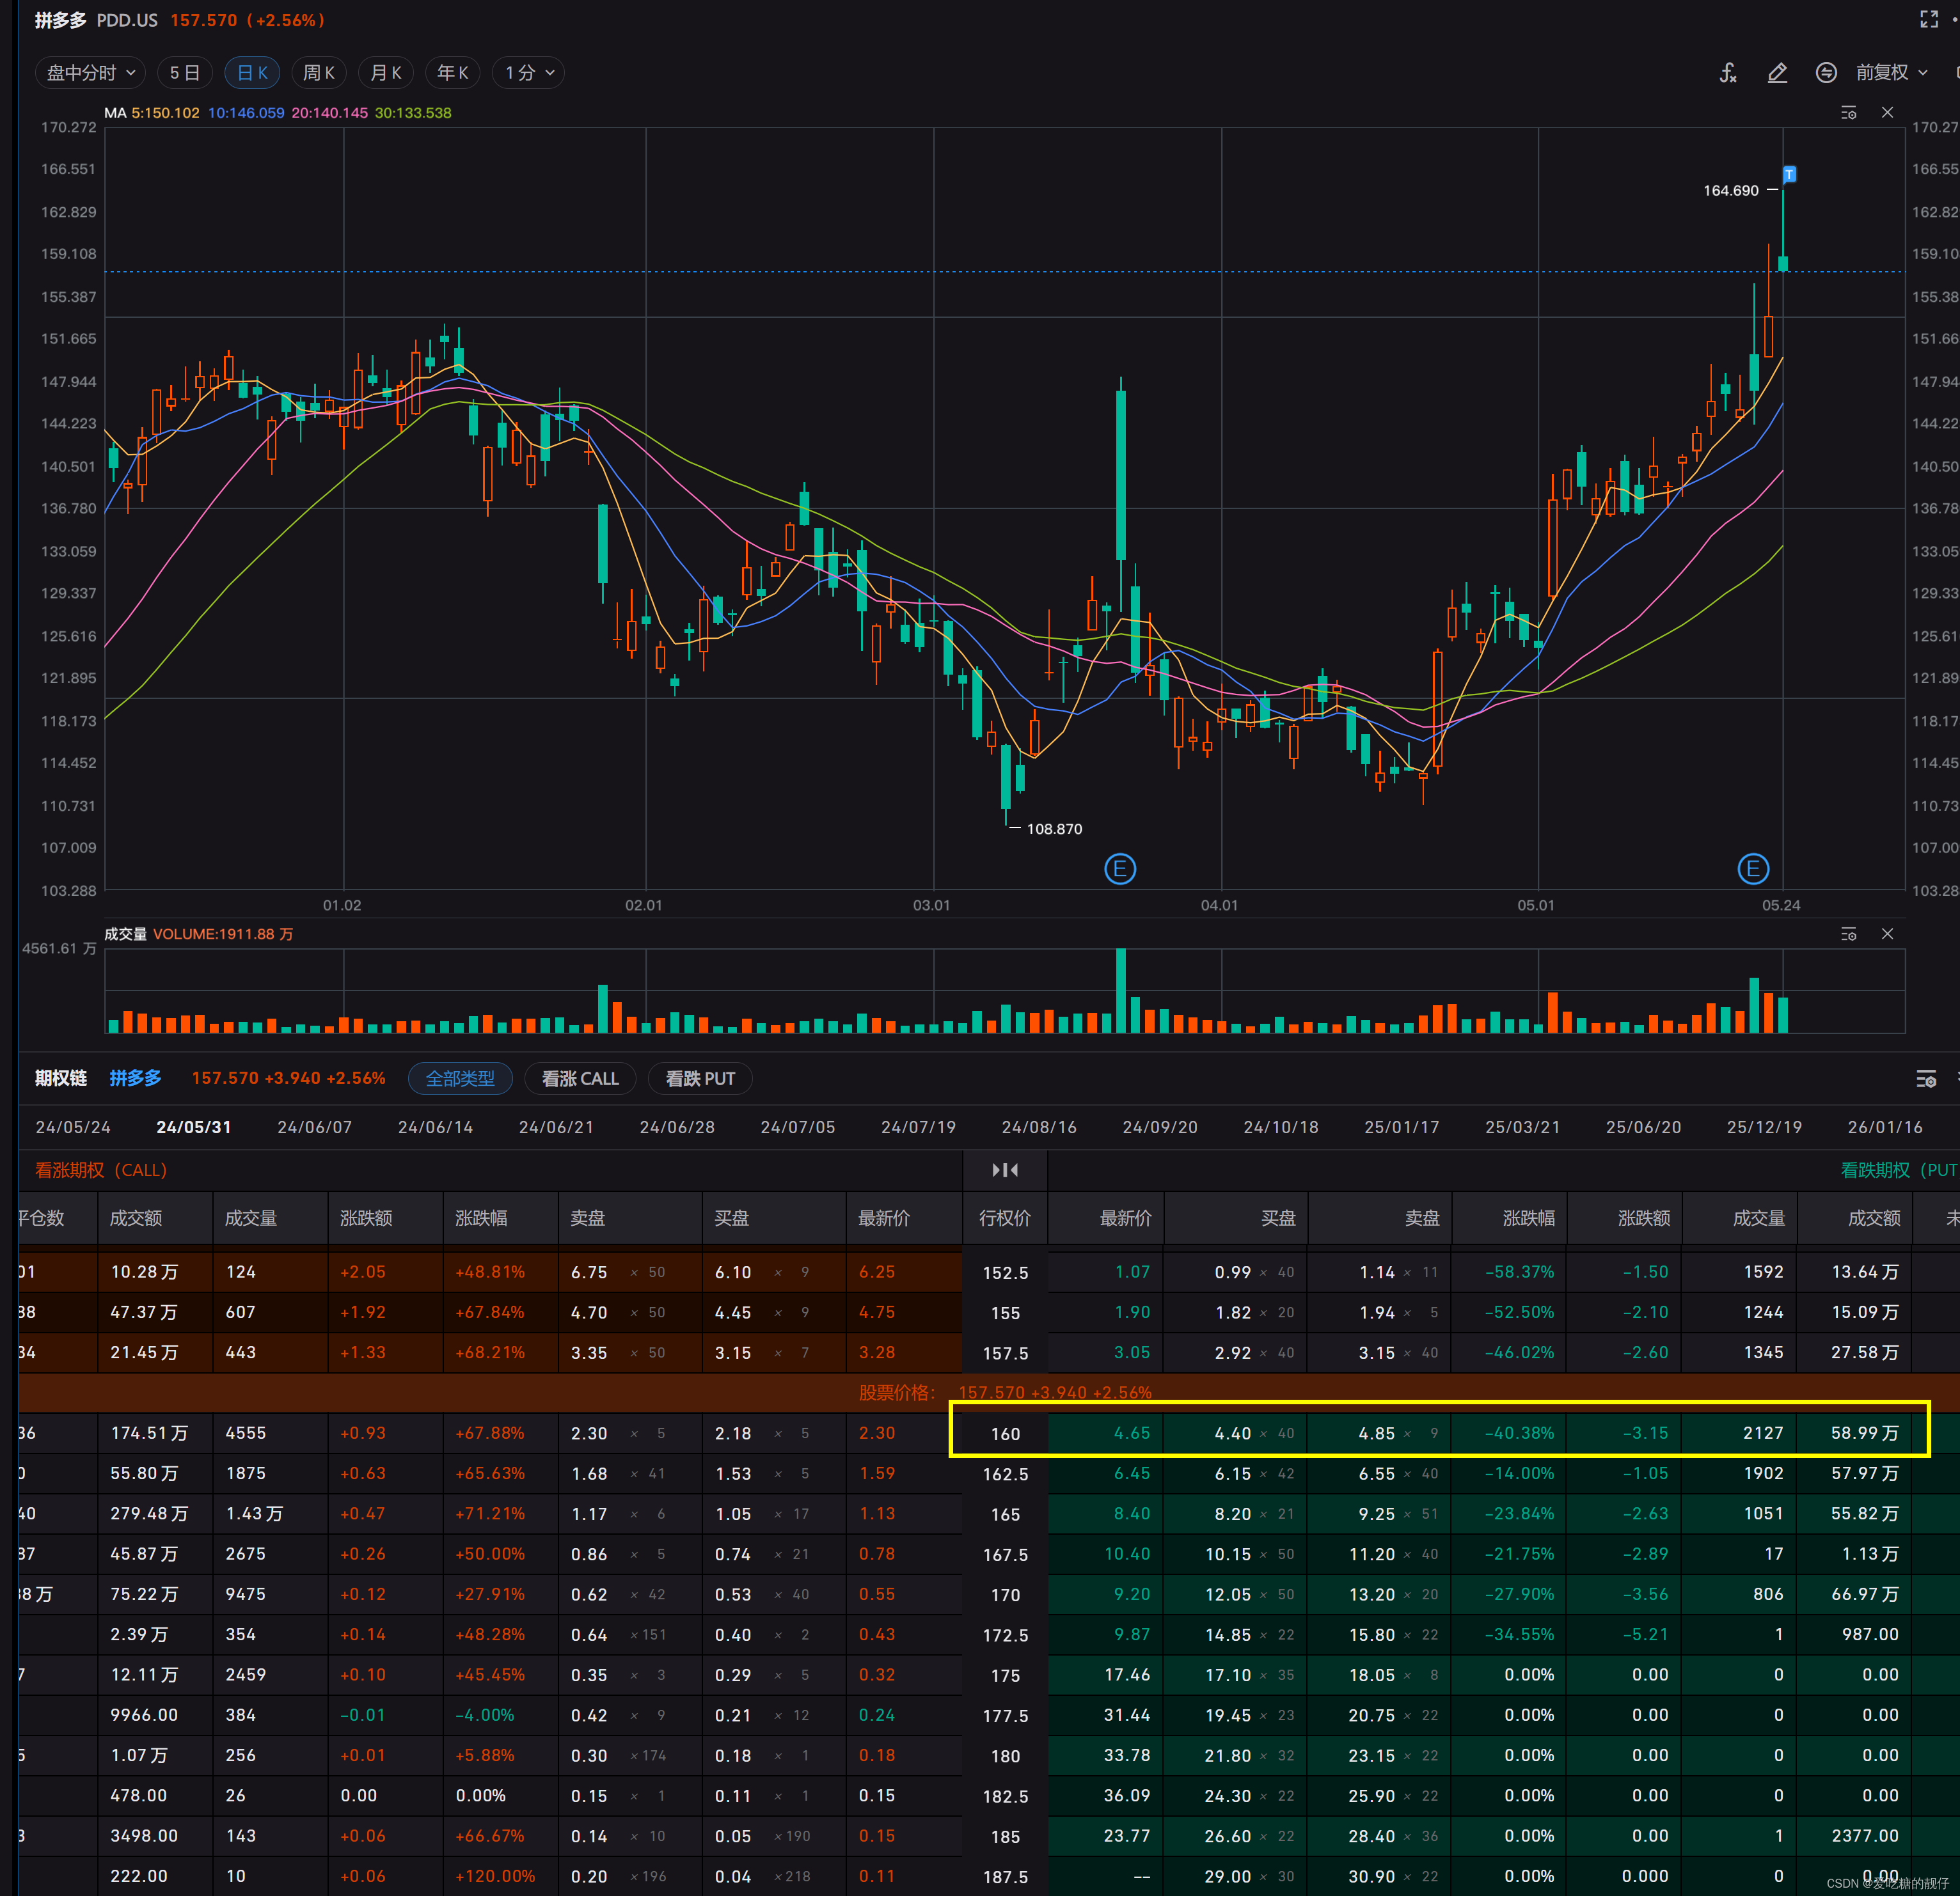This screenshot has width=1960, height=1896.
Task: Click the tallest volume bar near 04.01
Action: 1121,991
